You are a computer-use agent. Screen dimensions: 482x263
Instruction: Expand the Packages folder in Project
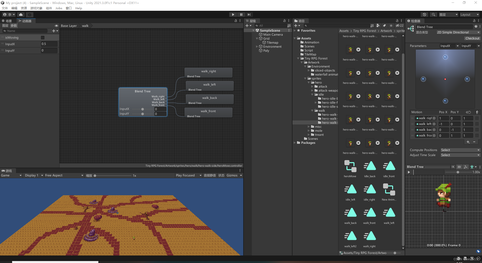[x=295, y=143]
